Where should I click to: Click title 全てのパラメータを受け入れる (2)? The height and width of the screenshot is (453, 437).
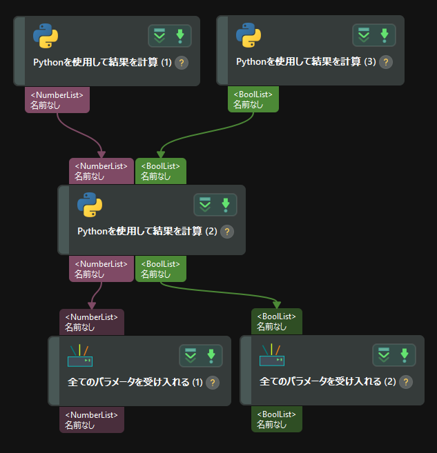(328, 382)
